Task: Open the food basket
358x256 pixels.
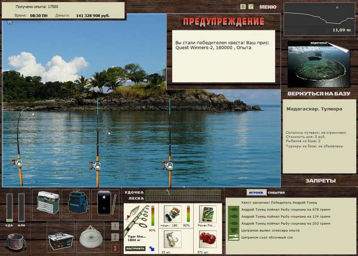Action: (61, 241)
